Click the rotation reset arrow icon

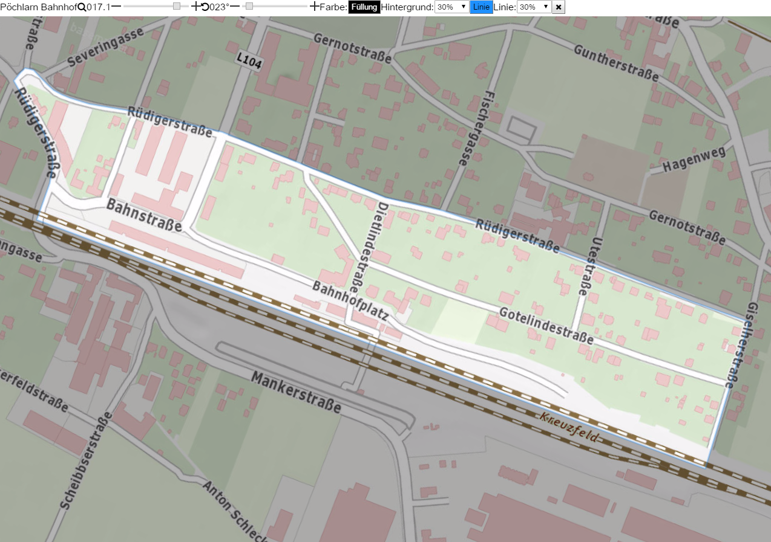pos(205,7)
